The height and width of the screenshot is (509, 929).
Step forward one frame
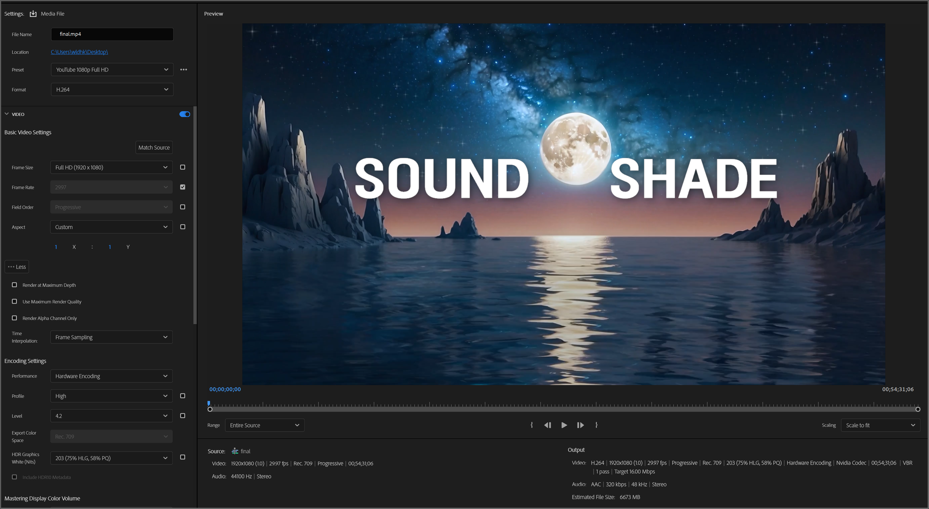[580, 425]
